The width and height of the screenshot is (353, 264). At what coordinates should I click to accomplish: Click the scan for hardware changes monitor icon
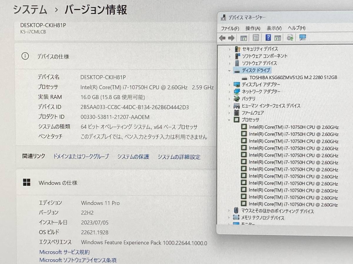click(x=303, y=38)
